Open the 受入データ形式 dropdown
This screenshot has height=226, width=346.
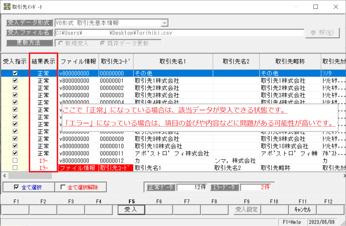click(x=165, y=23)
